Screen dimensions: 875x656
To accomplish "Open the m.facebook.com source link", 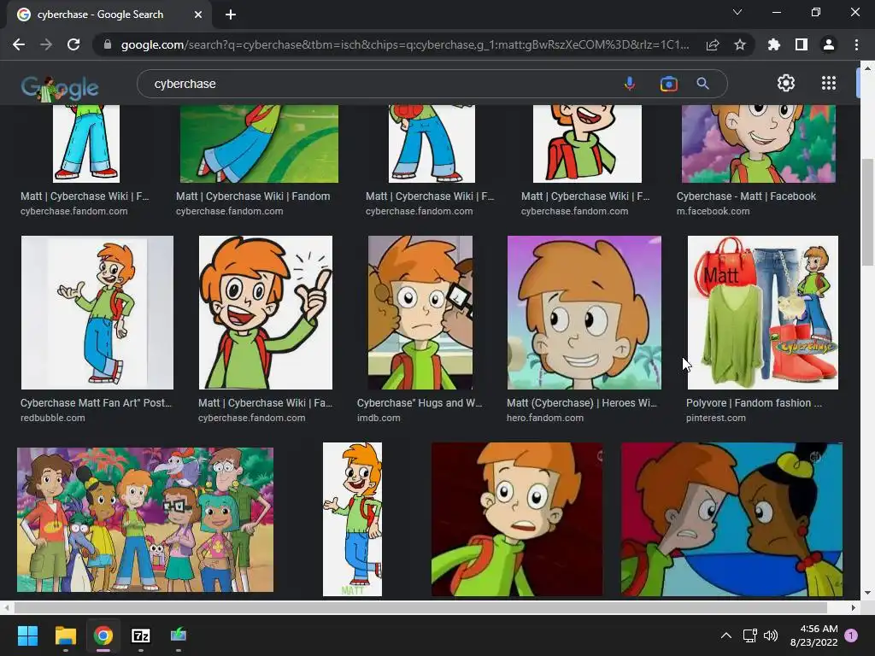I will [713, 212].
